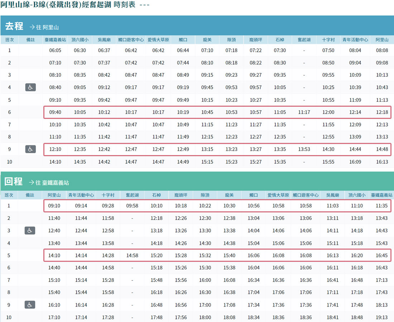
Task: Click the wheelchair icon on return trip 9
Action: (x=30, y=305)
